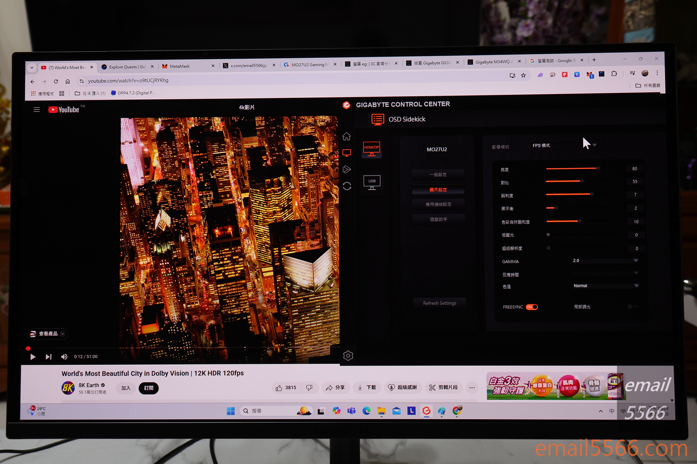This screenshot has height=464, width=697.
Task: Open the Gigabyte Control Center home icon
Action: [x=346, y=137]
